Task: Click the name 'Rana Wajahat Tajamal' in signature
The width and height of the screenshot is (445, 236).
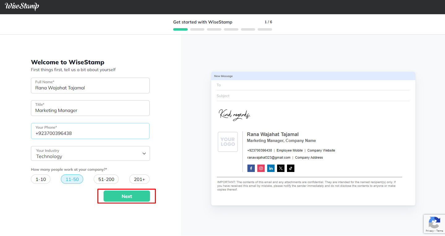Action: click(273, 134)
